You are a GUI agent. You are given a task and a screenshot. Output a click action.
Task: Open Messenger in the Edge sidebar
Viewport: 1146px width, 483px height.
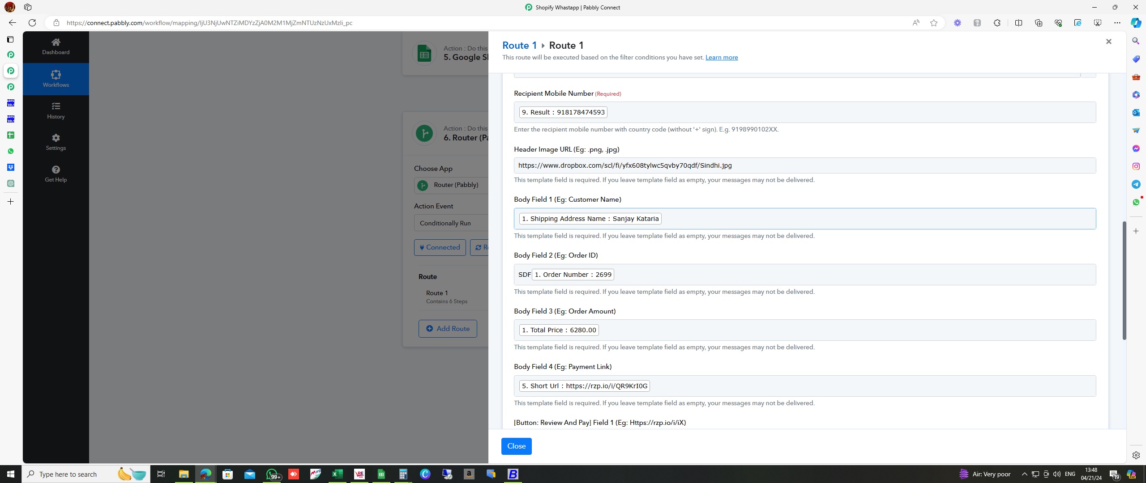point(1136,148)
